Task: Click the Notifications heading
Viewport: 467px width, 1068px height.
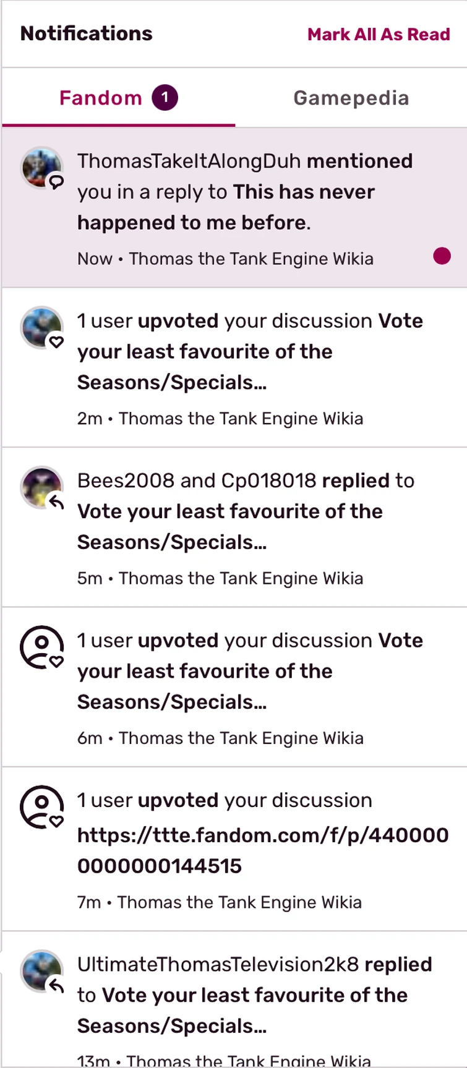Action: tap(87, 33)
